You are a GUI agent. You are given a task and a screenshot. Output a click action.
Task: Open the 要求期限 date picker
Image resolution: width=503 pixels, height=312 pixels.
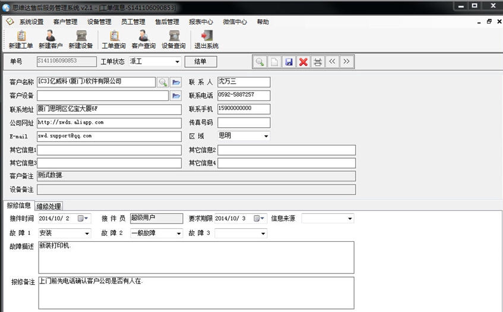260,219
